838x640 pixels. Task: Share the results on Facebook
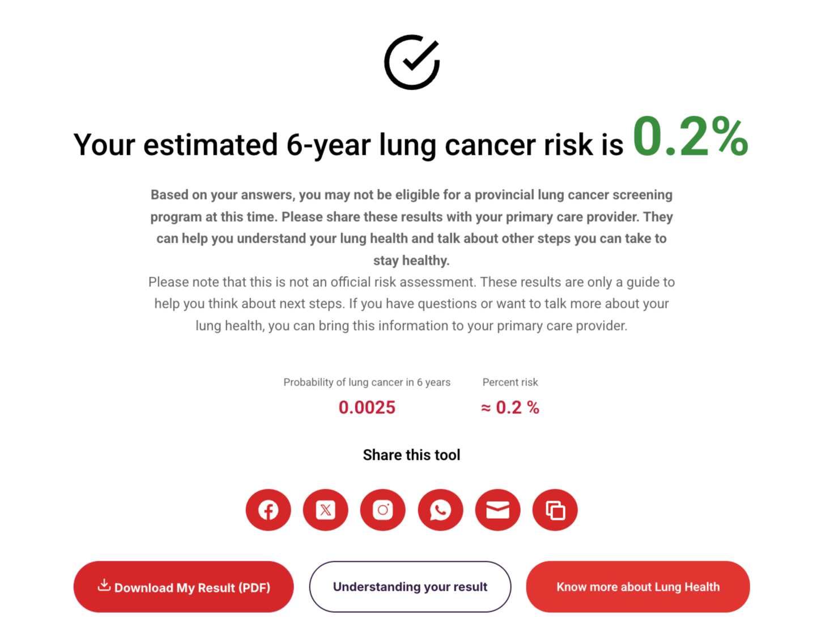[x=268, y=510]
